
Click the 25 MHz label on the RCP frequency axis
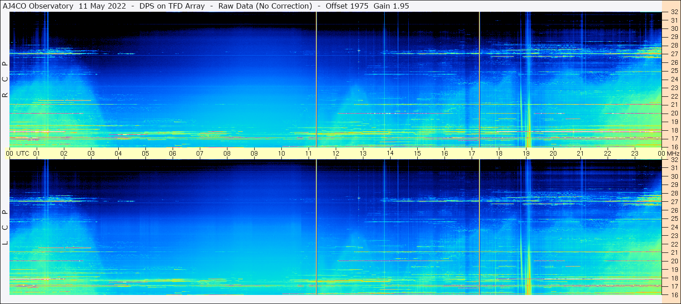click(x=674, y=71)
